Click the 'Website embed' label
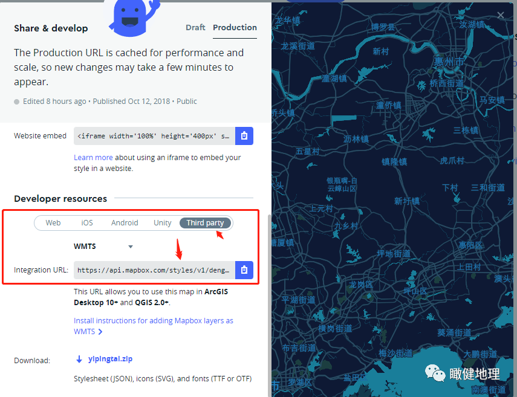The width and height of the screenshot is (517, 397). pyautogui.click(x=41, y=136)
